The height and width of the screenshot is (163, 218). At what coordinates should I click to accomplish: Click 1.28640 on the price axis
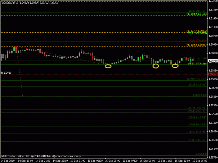tap(213, 88)
